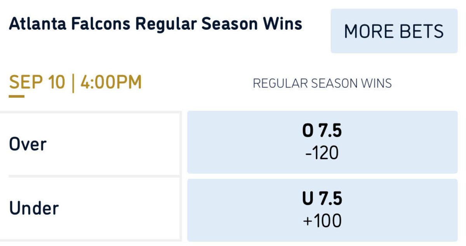The height and width of the screenshot is (246, 466).
Task: Click the gold underline beneath SEP 10
Action: pos(17,96)
